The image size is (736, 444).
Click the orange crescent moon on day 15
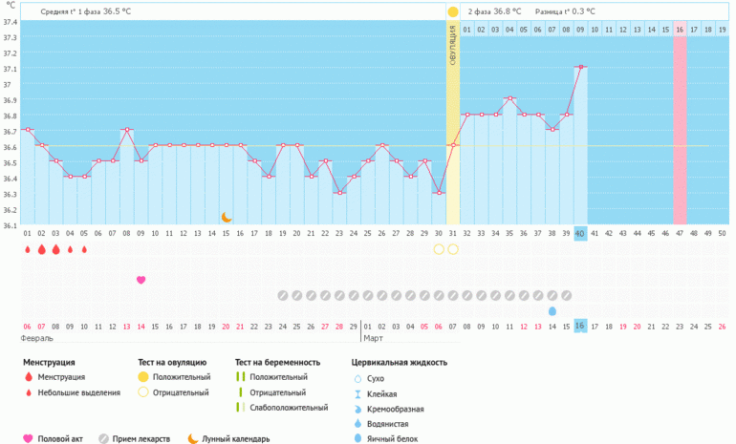227,218
